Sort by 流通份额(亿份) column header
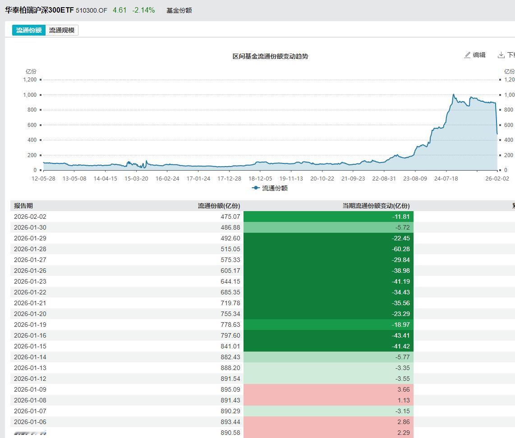This screenshot has height=438, width=515. [x=219, y=206]
